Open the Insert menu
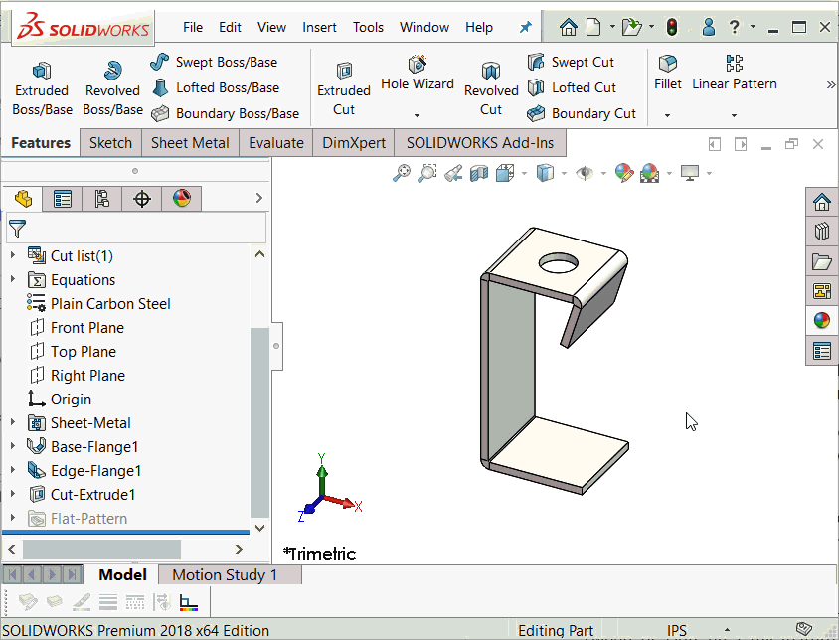This screenshot has height=640, width=839. [319, 27]
